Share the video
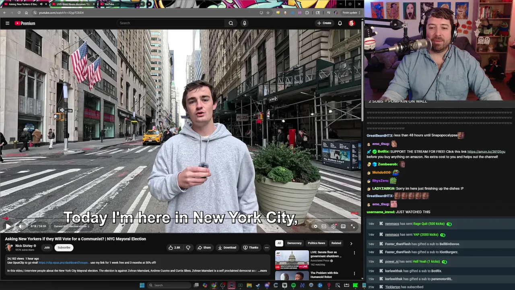Image resolution: width=515 pixels, height=290 pixels. [204, 247]
